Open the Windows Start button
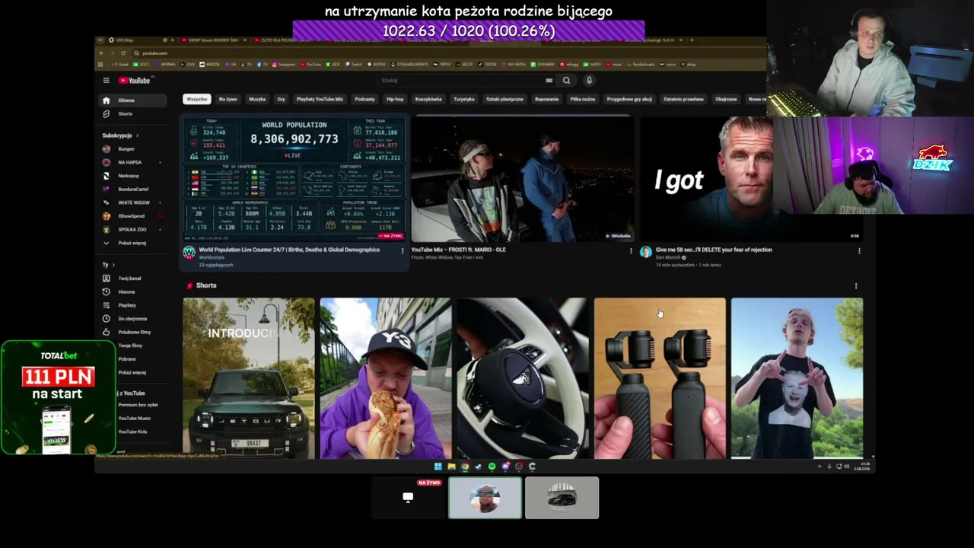974x548 pixels. coord(438,467)
